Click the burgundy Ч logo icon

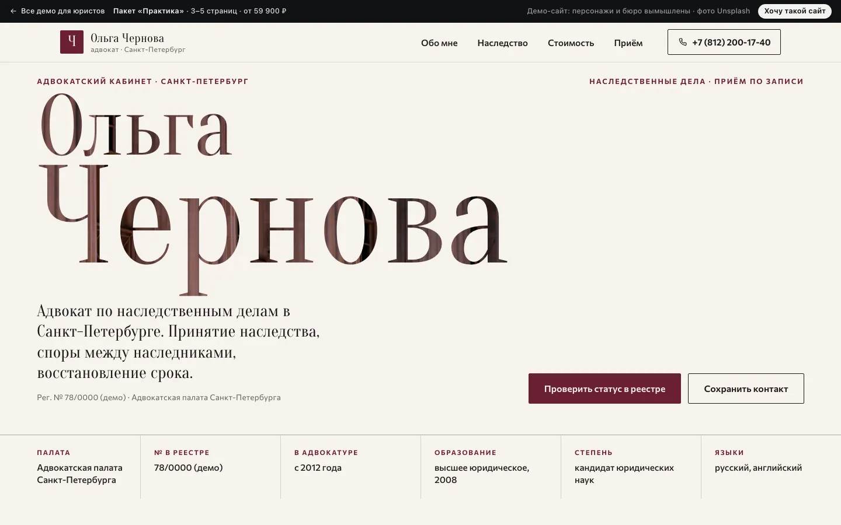(72, 42)
